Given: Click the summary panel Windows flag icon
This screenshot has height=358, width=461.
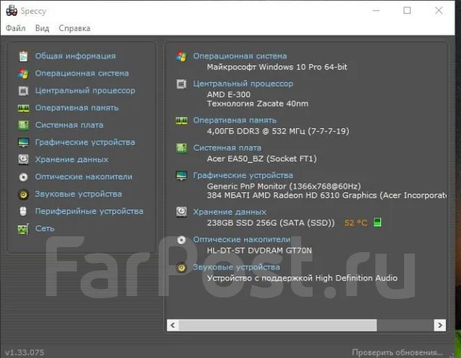Looking at the screenshot, I should pyautogui.click(x=182, y=56).
